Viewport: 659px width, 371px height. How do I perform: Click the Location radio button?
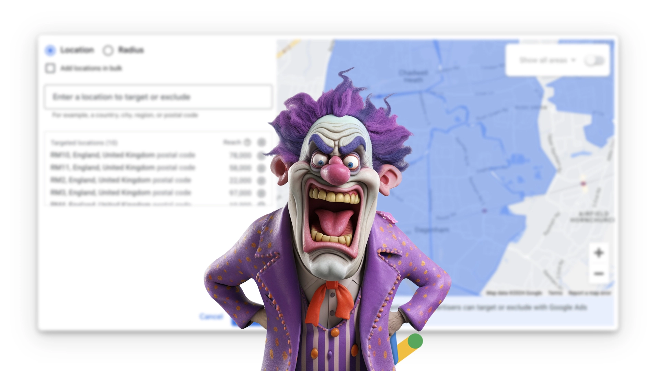point(51,50)
